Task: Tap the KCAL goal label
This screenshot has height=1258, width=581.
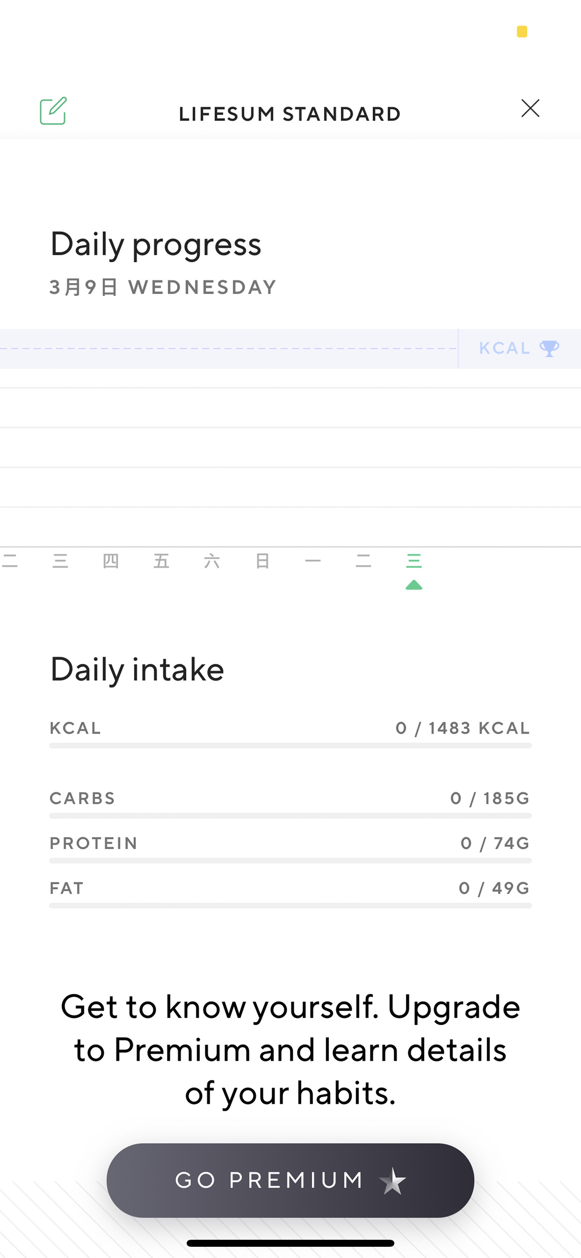Action: (x=505, y=348)
